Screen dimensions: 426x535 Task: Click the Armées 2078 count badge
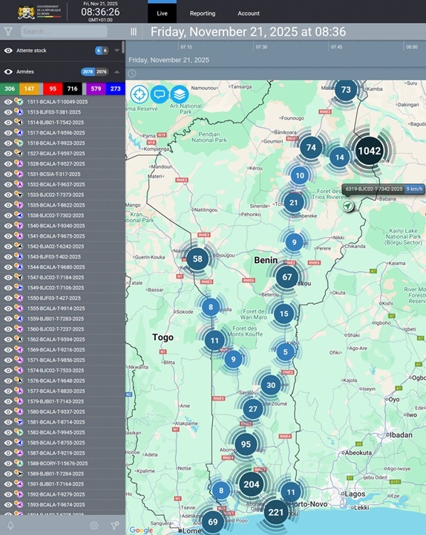pyautogui.click(x=88, y=71)
